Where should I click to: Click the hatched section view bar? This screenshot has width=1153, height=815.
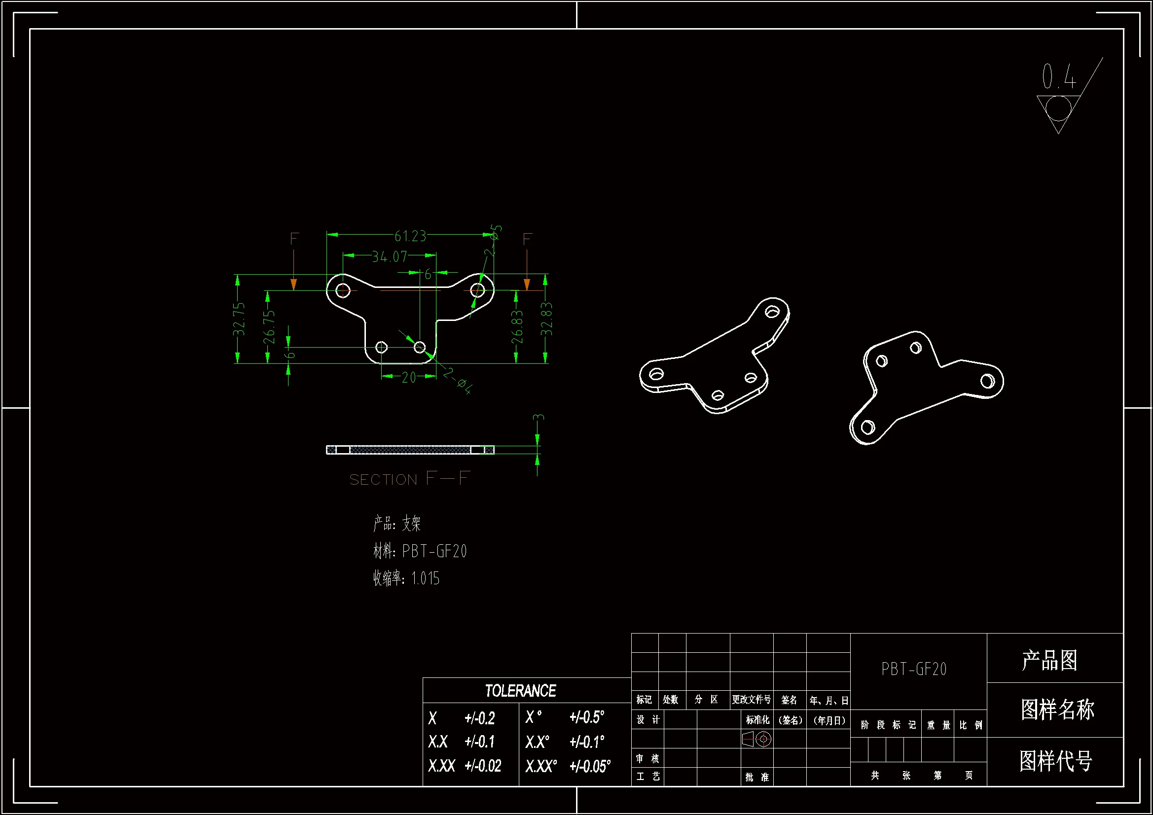coord(410,450)
